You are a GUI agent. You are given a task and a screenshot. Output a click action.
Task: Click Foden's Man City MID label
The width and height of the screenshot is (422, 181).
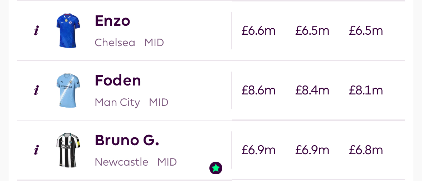[131, 103]
